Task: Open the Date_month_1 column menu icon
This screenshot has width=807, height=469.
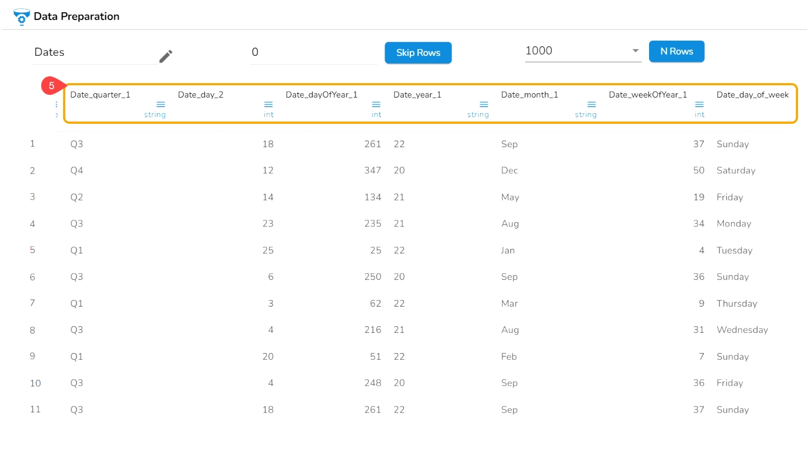Action: coord(592,104)
